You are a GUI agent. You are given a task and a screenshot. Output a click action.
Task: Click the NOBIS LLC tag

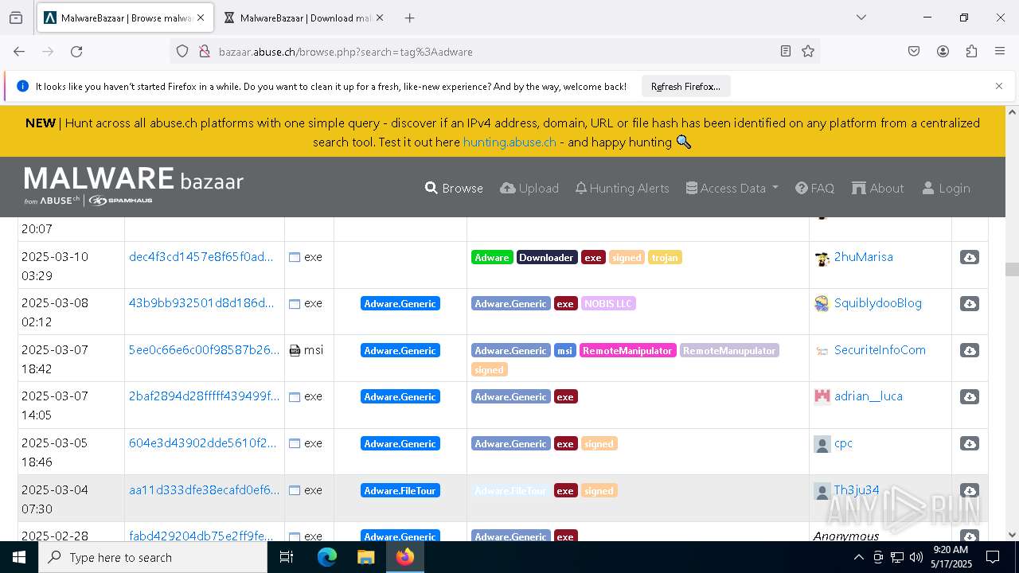[x=608, y=304]
